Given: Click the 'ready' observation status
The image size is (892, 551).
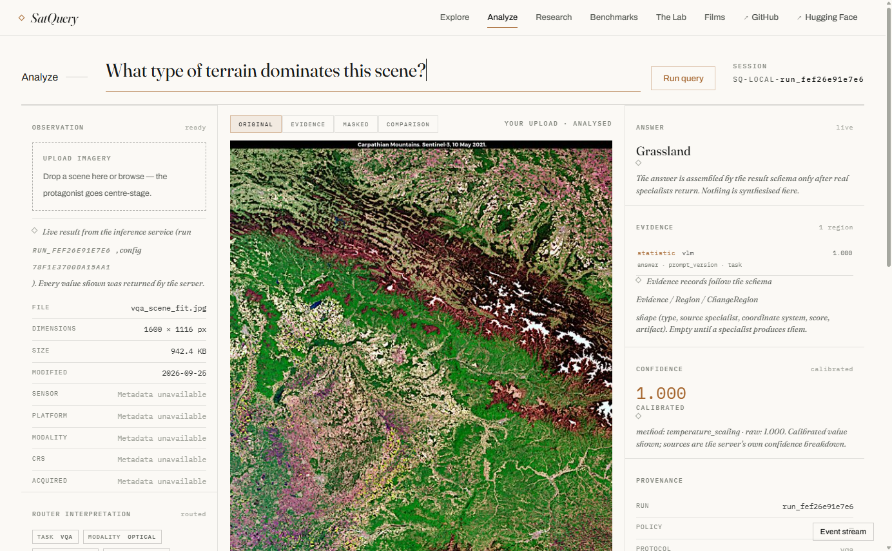Looking at the screenshot, I should coord(195,128).
